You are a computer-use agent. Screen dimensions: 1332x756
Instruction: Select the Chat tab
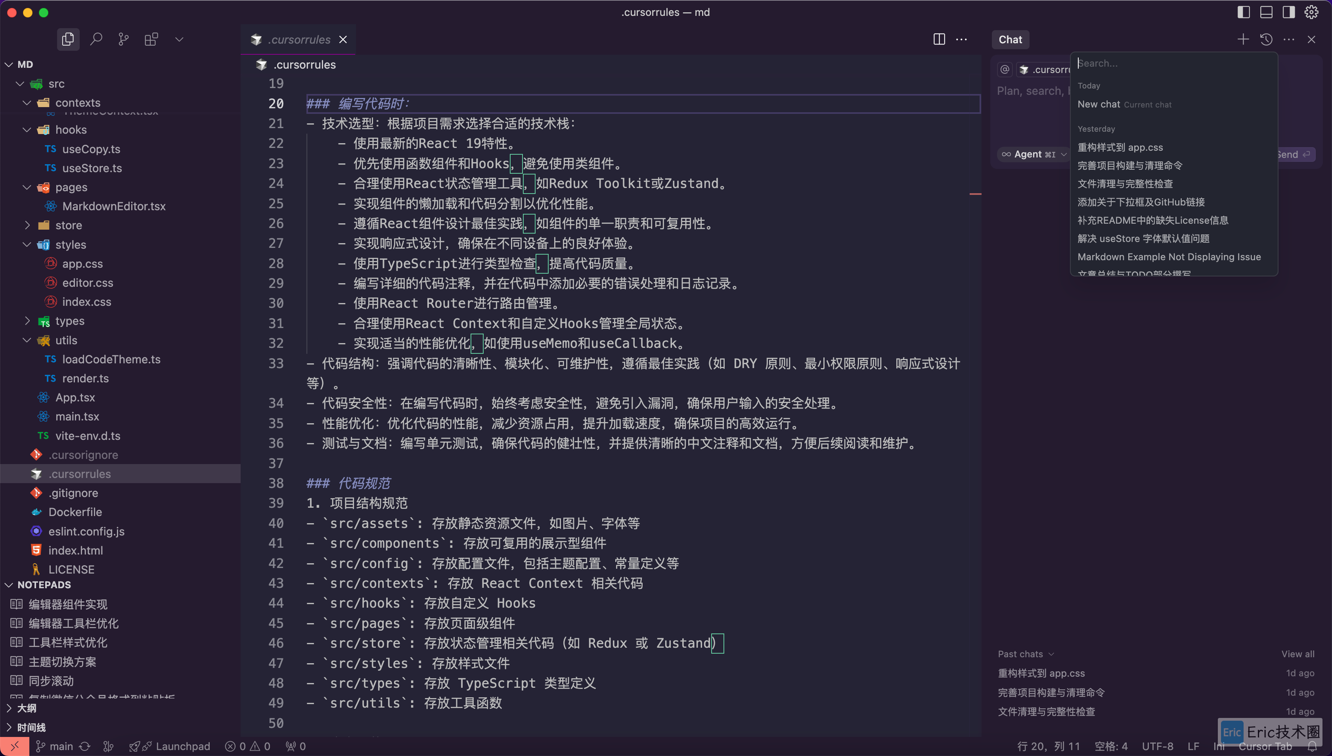(x=1010, y=39)
